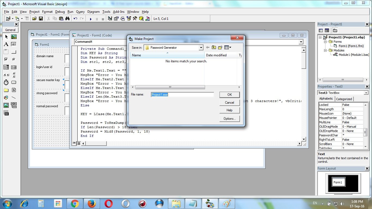Select the Timer control tool
Screen dimensions: 372x209
(x=6, y=82)
